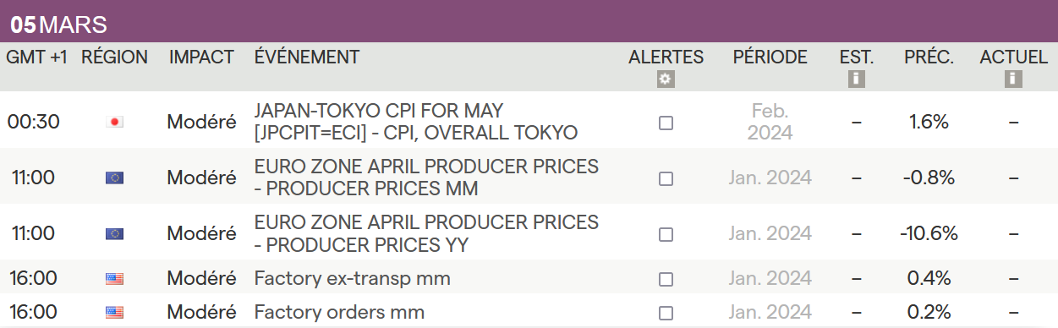Open Euro Zone Producer Prices YY event

click(x=426, y=233)
